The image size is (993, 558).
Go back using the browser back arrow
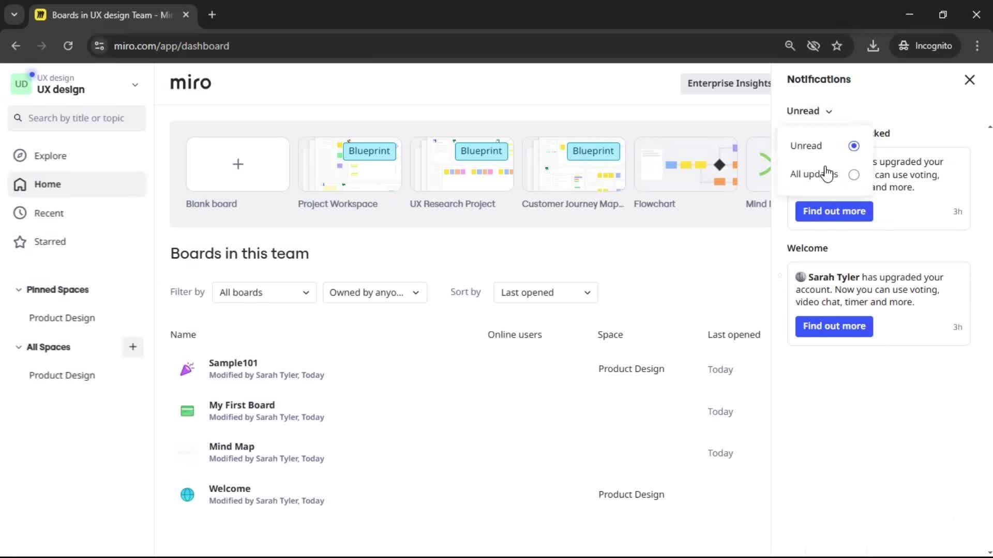pyautogui.click(x=16, y=46)
